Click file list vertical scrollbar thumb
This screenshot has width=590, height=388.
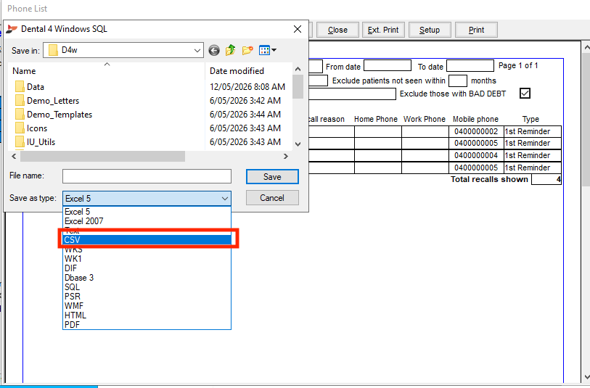pyautogui.click(x=298, y=87)
